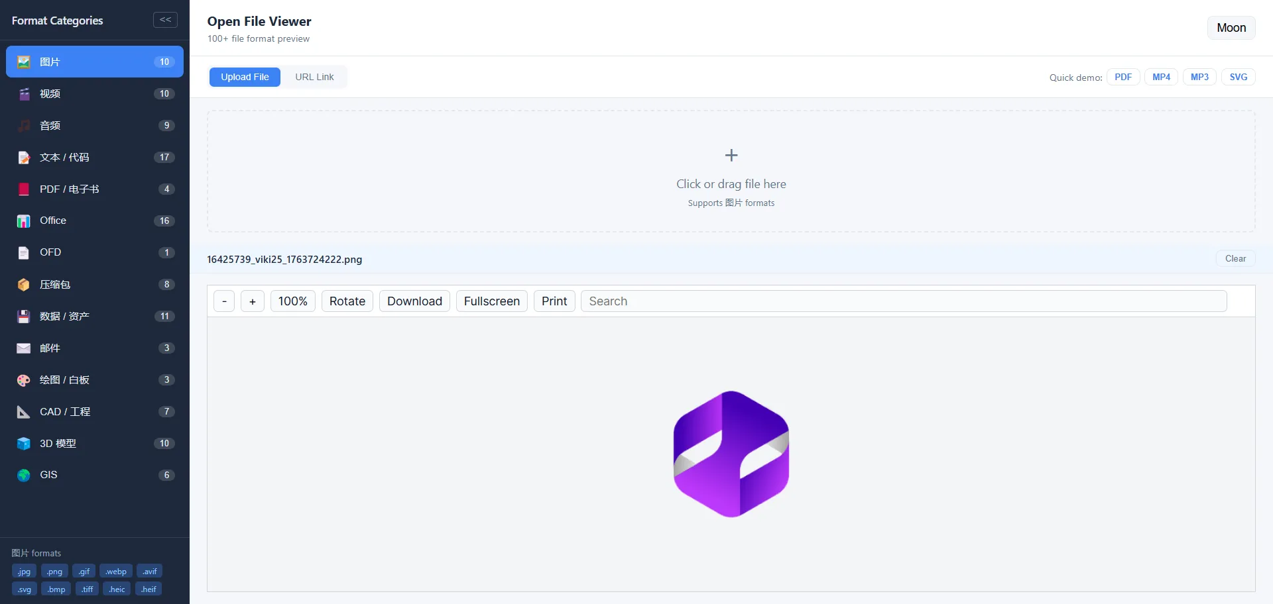Click the 音频 music note icon

coord(24,125)
